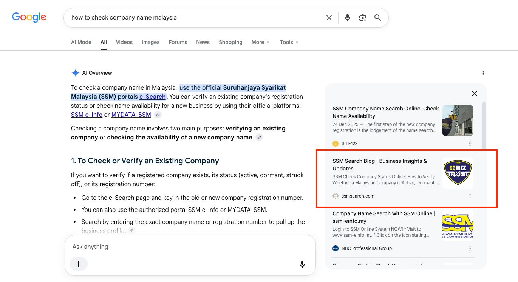Click the bold text 'checking the availability of a new company name'
The image size is (518, 282).
click(179, 137)
